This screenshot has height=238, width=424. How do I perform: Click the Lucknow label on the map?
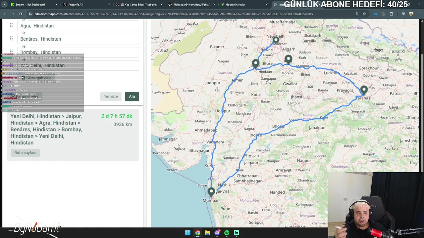click(x=332, y=73)
